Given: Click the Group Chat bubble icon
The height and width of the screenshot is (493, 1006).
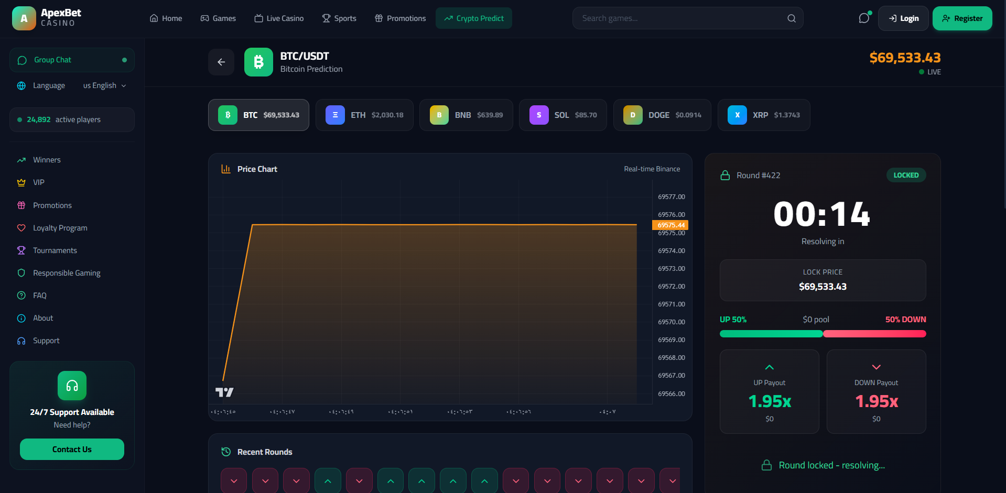Looking at the screenshot, I should coord(22,60).
